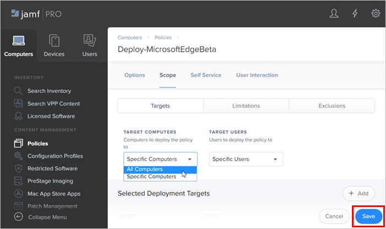Add a deployment target
The width and height of the screenshot is (386, 229).
point(359,193)
